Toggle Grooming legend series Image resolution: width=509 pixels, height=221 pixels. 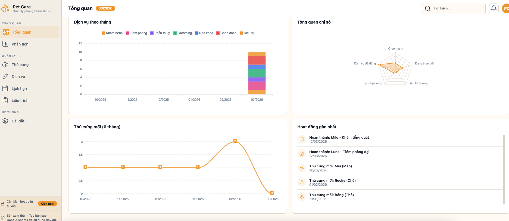tap(183, 33)
